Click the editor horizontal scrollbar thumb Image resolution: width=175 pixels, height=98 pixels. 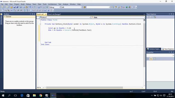[84, 88]
